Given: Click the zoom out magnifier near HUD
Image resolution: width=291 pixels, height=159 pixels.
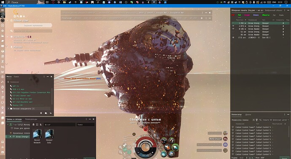Looking at the screenshot, I should pyautogui.click(x=121, y=152).
